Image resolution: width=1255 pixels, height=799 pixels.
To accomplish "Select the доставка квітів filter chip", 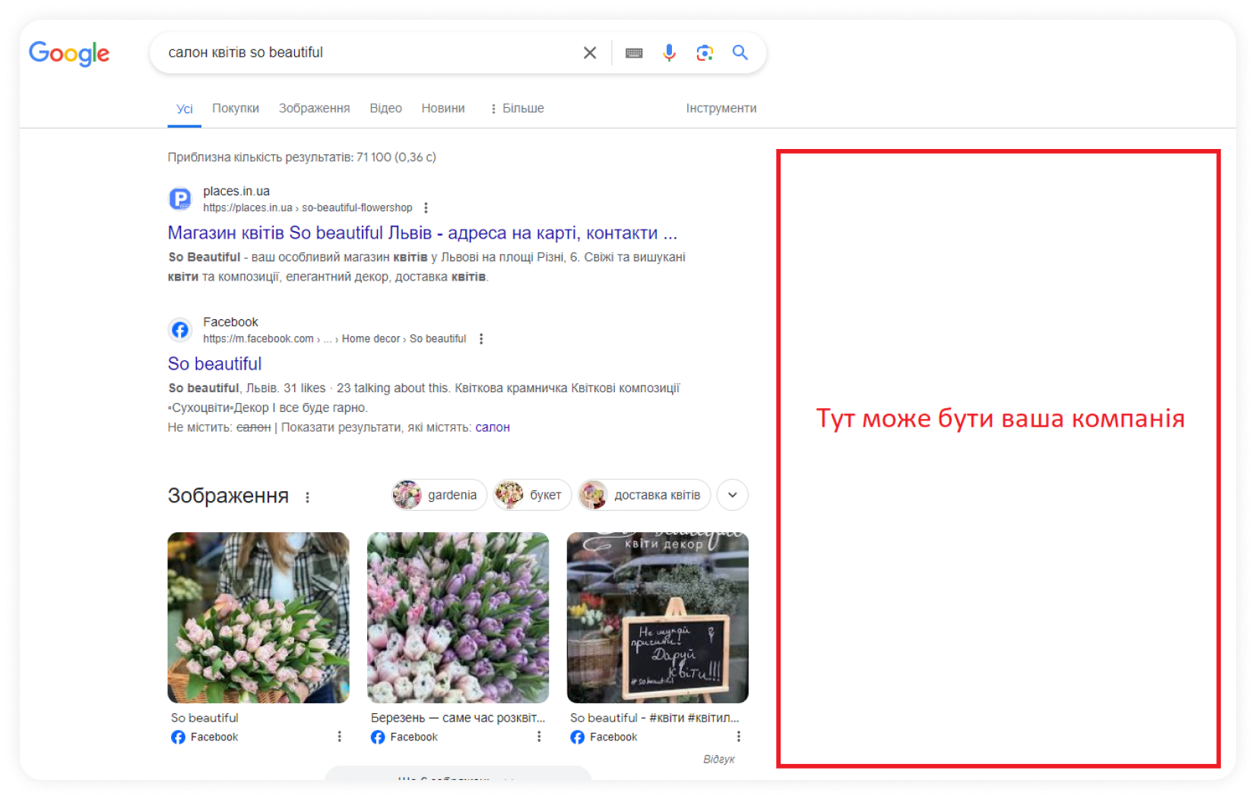I will [644, 495].
